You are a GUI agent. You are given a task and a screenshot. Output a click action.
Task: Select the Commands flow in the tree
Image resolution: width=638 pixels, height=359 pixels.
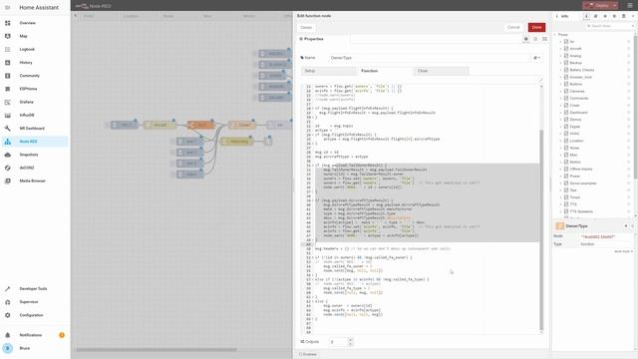coord(579,98)
